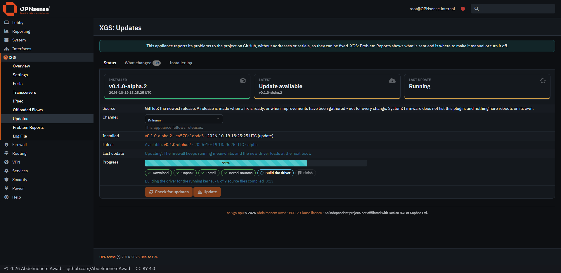The height and width of the screenshot is (273, 561).
Task: Expand the Reporting menu section
Action: click(x=47, y=31)
